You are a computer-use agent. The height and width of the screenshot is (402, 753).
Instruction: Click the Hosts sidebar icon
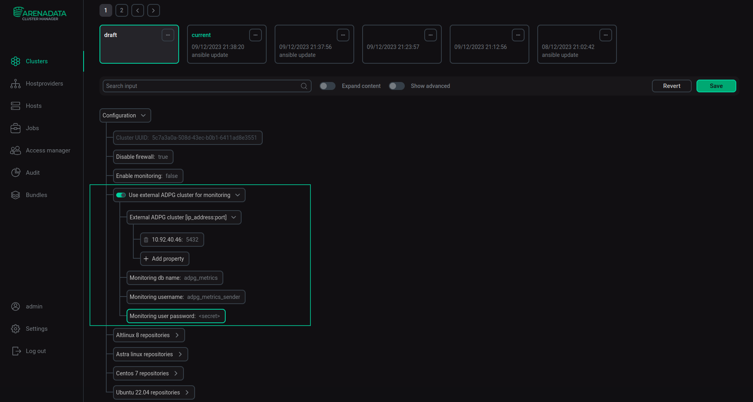[x=16, y=106]
